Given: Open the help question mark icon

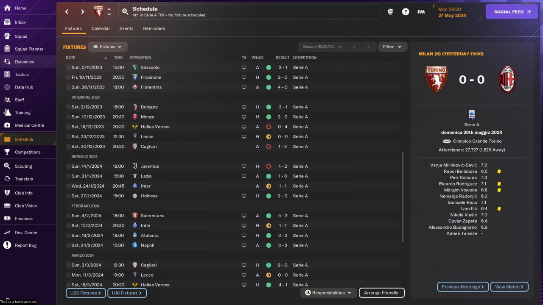Looking at the screenshot, I should pyautogui.click(x=406, y=12).
